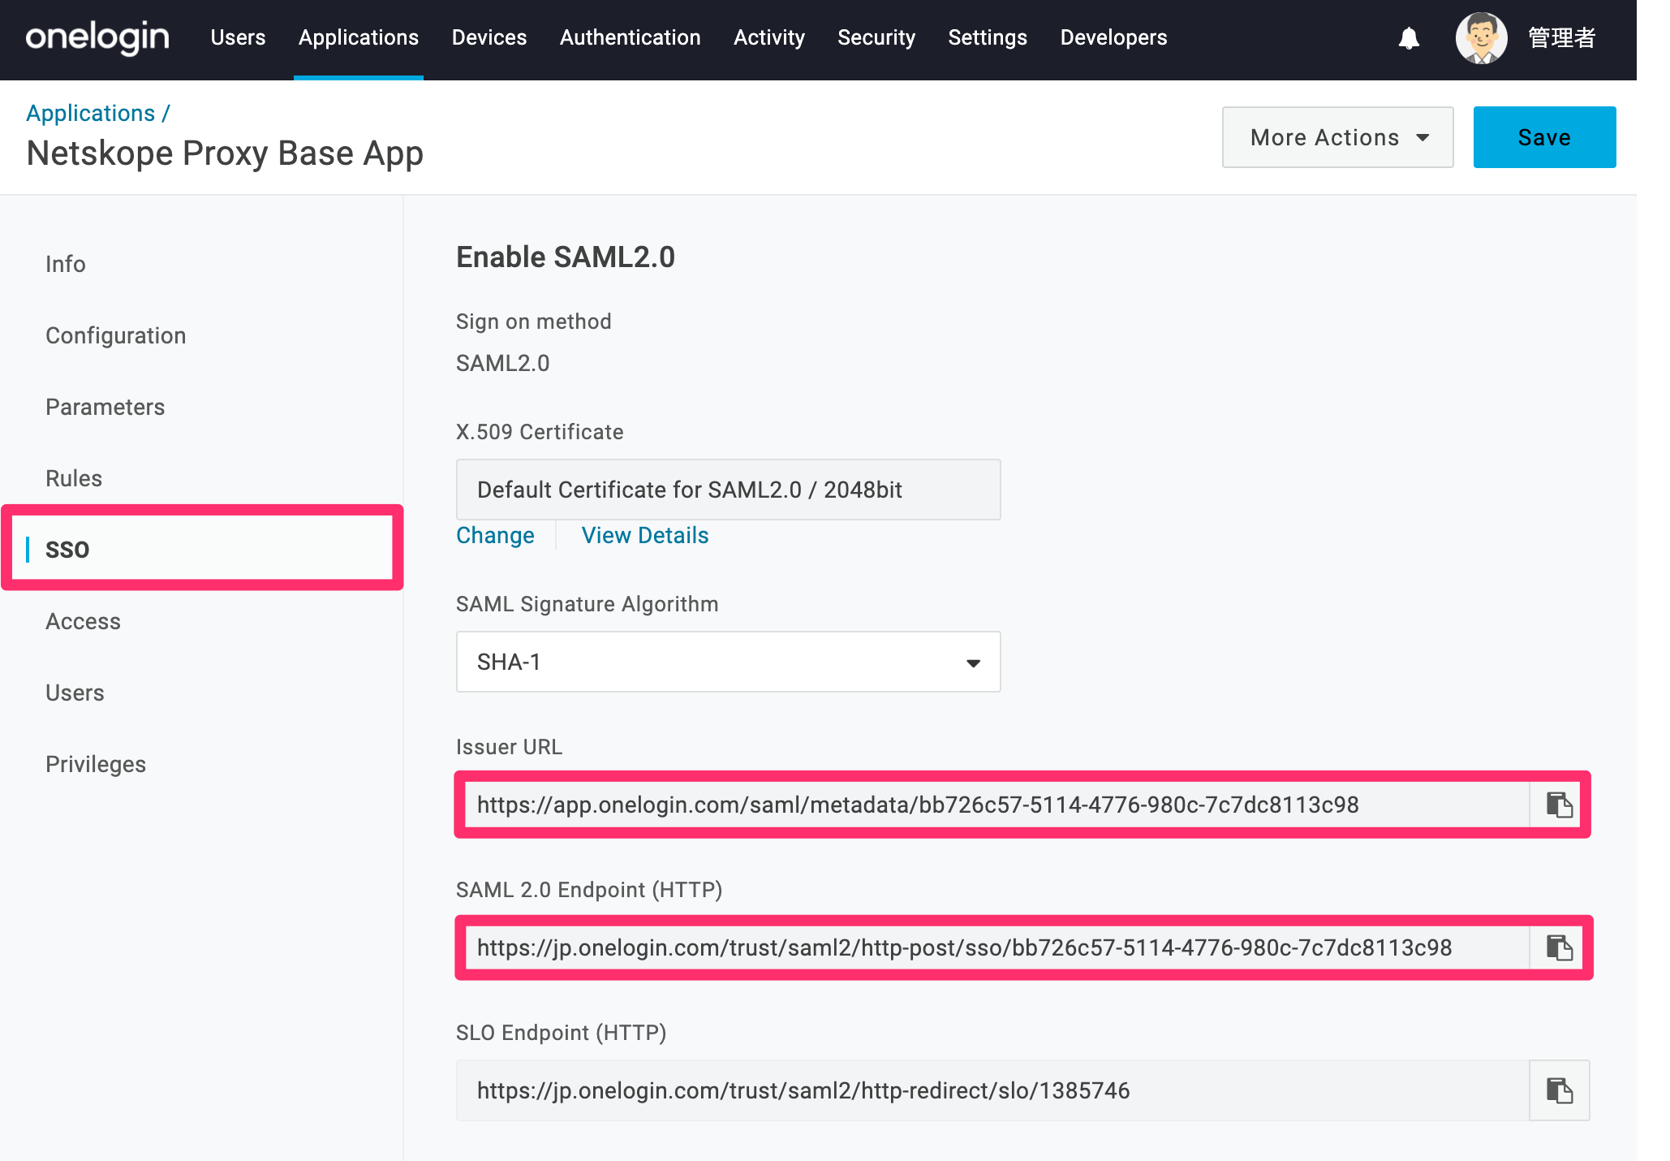This screenshot has width=1670, height=1161.
Task: Switch to the Info side tab
Action: coord(65,264)
